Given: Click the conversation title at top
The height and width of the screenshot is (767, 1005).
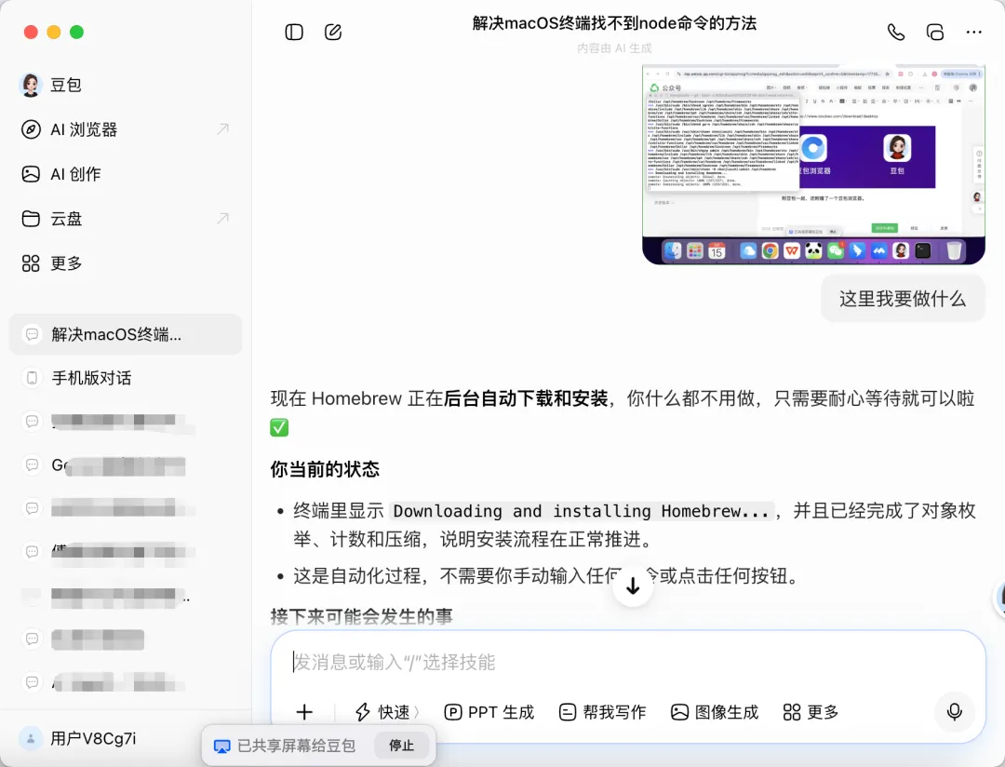Looking at the screenshot, I should coord(614,23).
